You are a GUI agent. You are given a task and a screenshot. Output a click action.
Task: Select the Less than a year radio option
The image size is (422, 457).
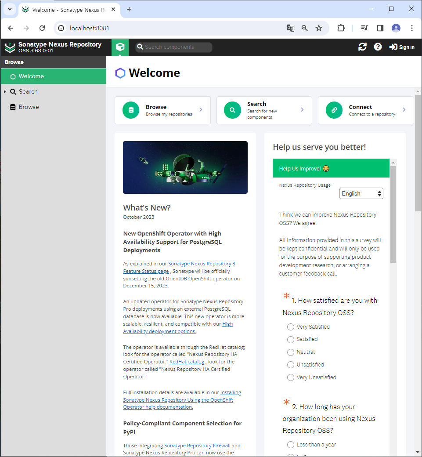(291, 445)
